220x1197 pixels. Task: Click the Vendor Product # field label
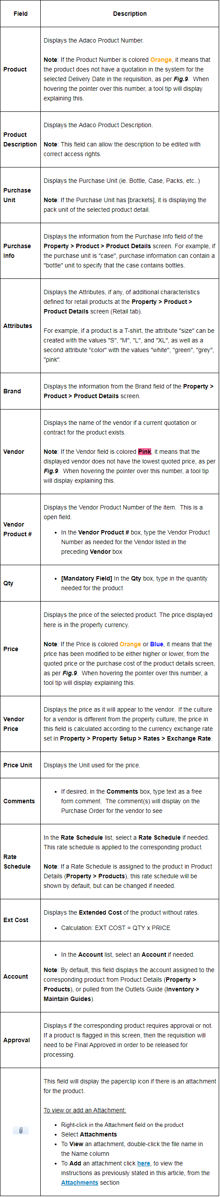[18, 529]
